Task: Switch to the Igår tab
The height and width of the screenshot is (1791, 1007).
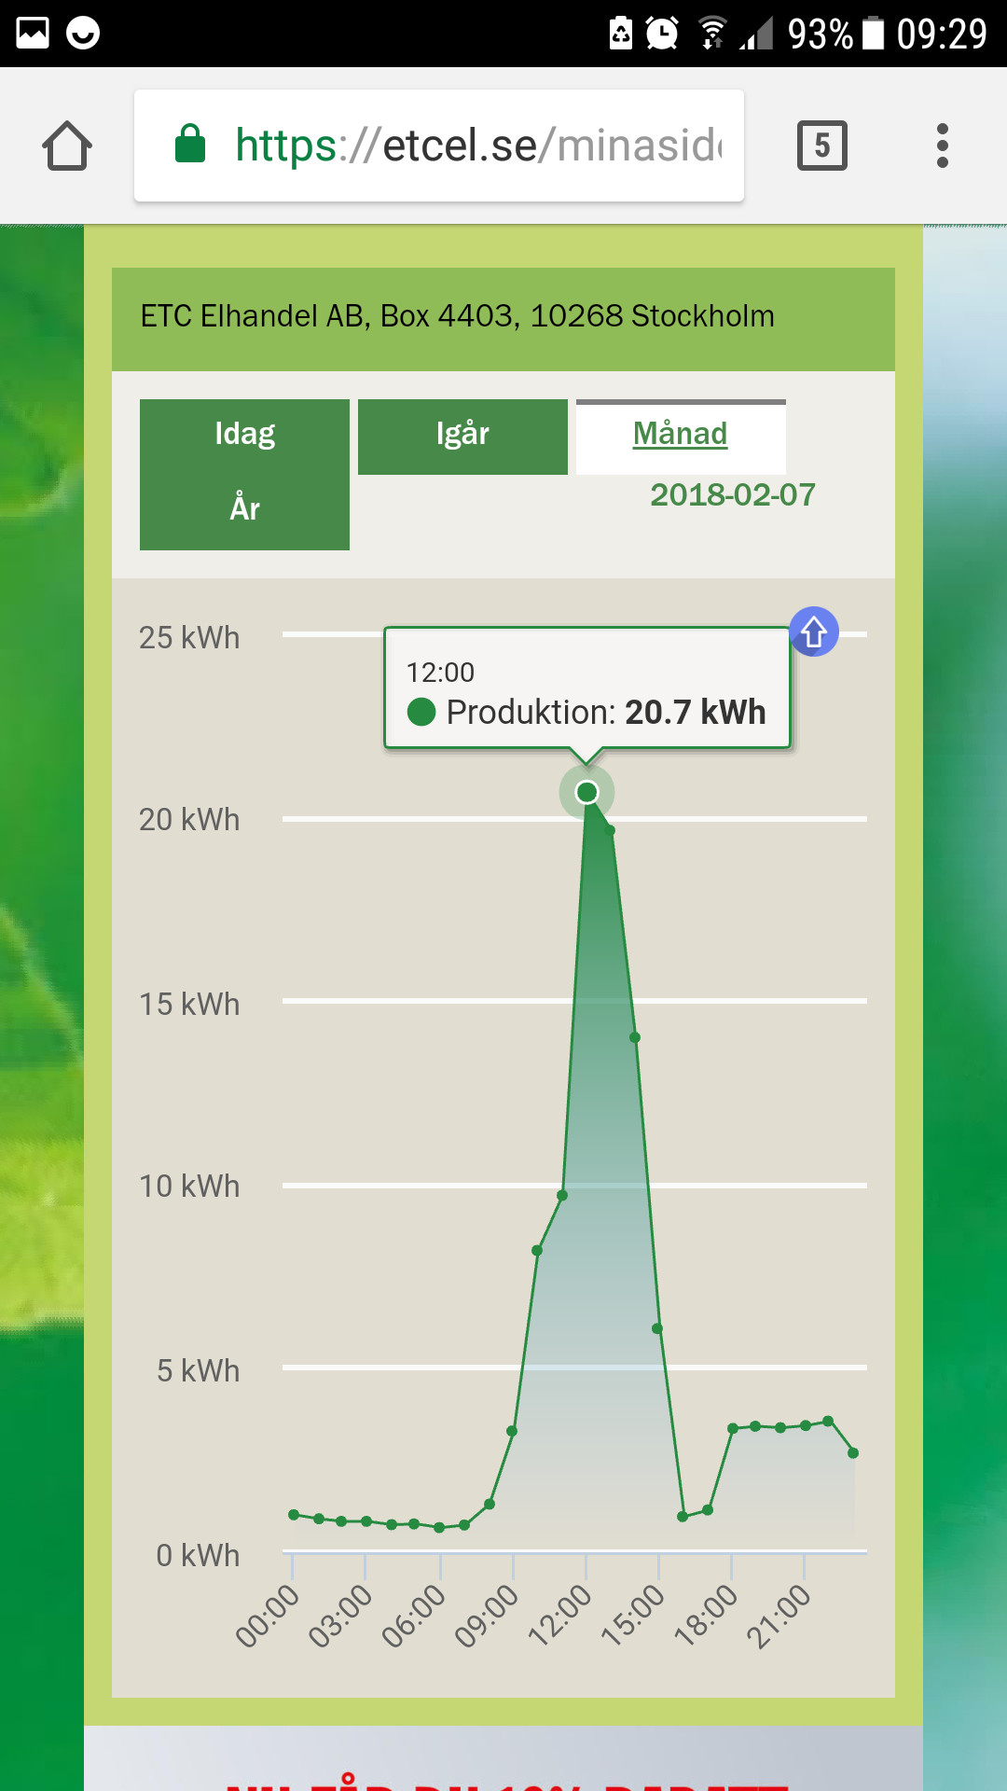Action: pyautogui.click(x=462, y=436)
